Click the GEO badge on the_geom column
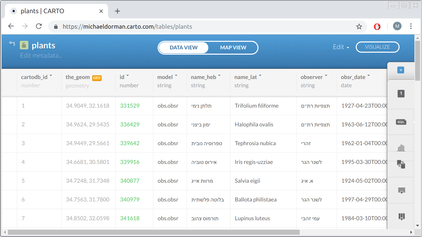This screenshot has height=237, width=422. [x=97, y=78]
